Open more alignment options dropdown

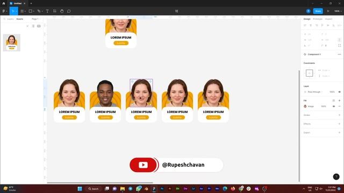[x=339, y=25]
